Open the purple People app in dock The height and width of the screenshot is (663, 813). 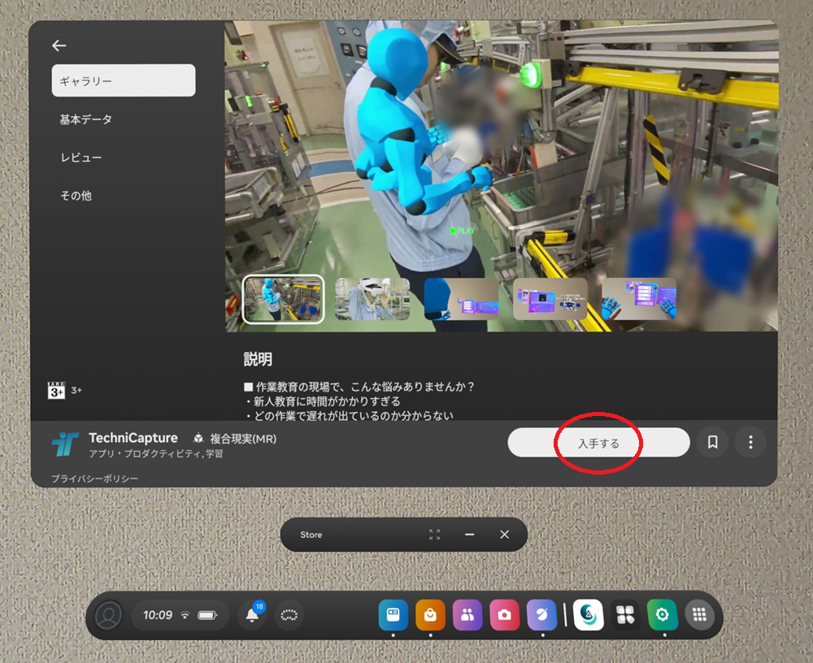point(467,615)
